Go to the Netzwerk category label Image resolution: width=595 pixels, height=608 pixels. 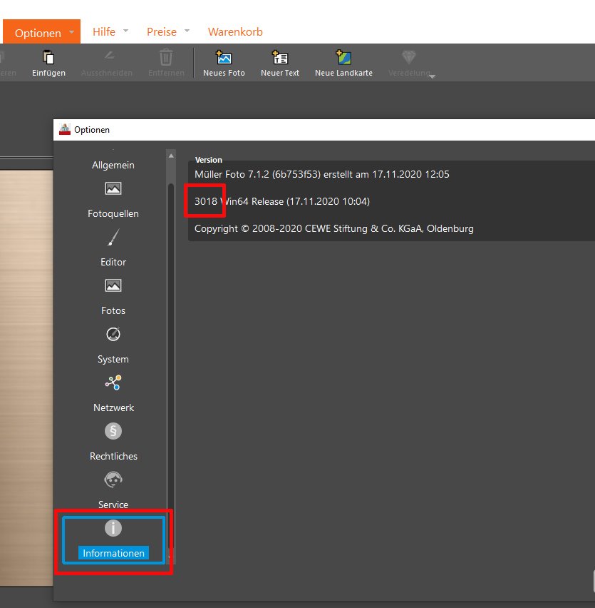[113, 407]
